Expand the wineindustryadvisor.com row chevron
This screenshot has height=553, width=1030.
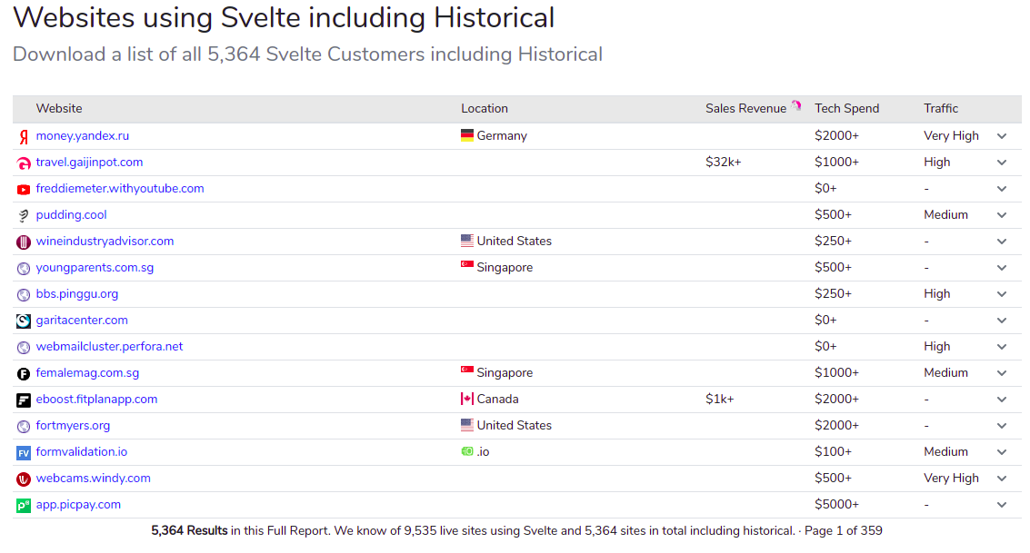(1002, 242)
